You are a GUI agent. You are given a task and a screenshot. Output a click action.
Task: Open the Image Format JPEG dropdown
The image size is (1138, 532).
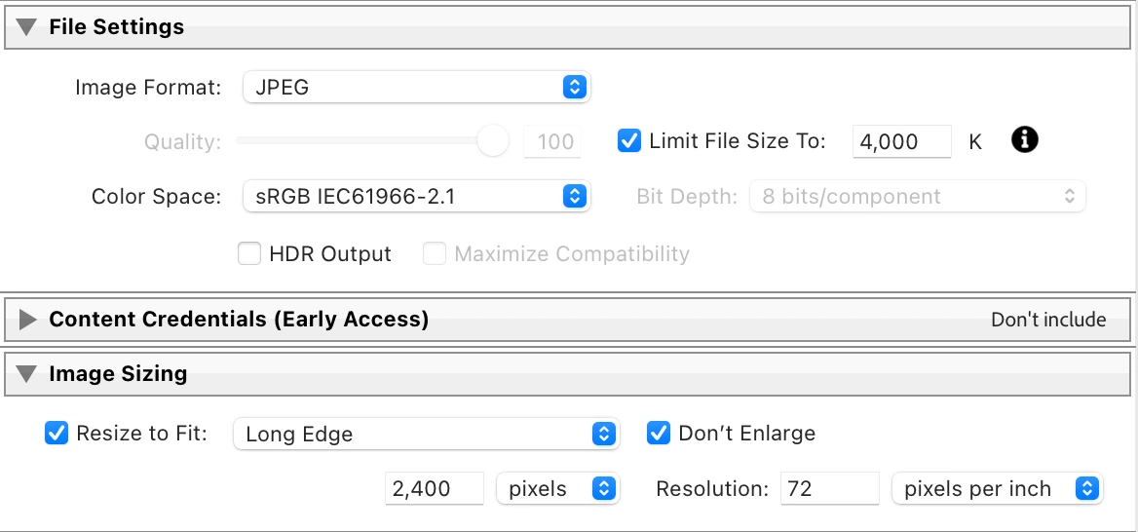click(416, 88)
